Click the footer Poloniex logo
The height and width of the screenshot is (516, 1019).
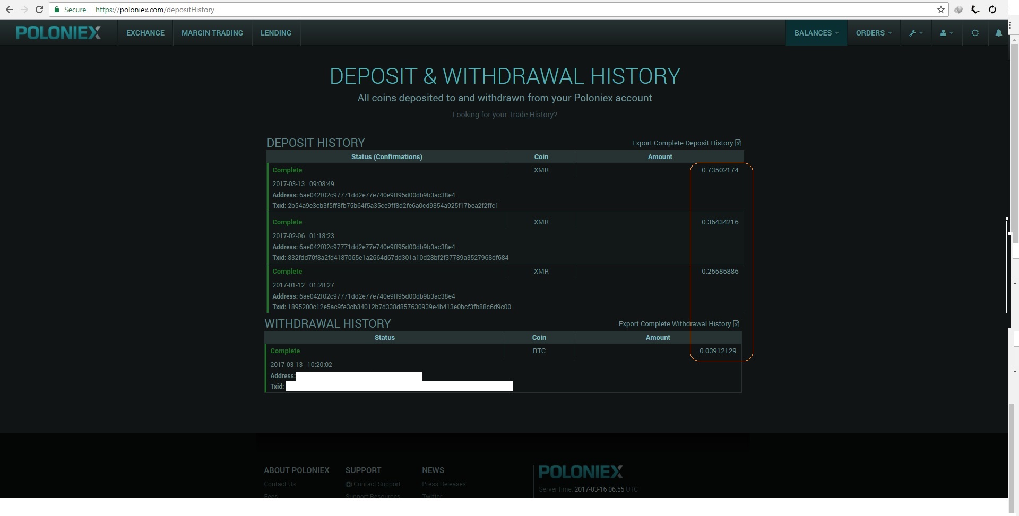pyautogui.click(x=581, y=471)
